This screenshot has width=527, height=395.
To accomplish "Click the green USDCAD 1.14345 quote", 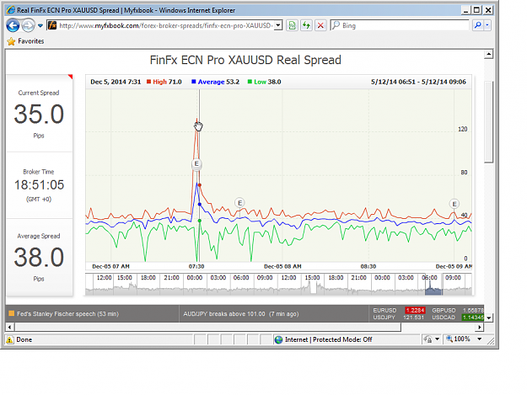I will 473,318.
